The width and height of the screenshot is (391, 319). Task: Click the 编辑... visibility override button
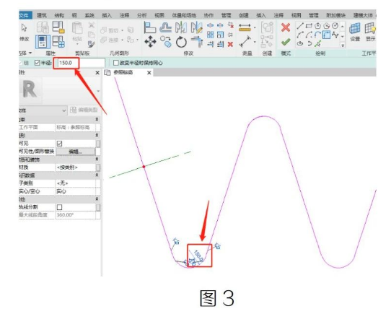click(x=76, y=152)
